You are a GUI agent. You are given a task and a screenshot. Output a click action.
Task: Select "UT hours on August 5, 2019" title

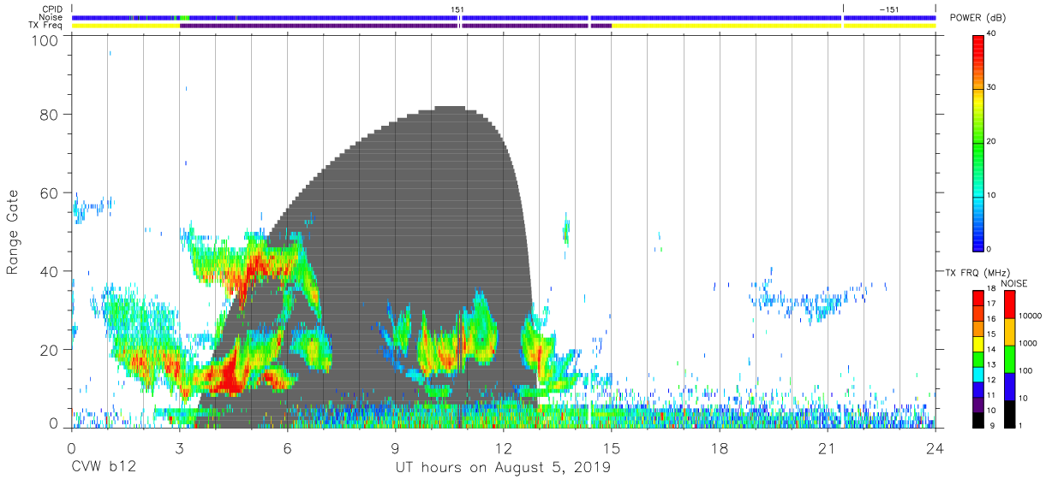[x=503, y=468]
